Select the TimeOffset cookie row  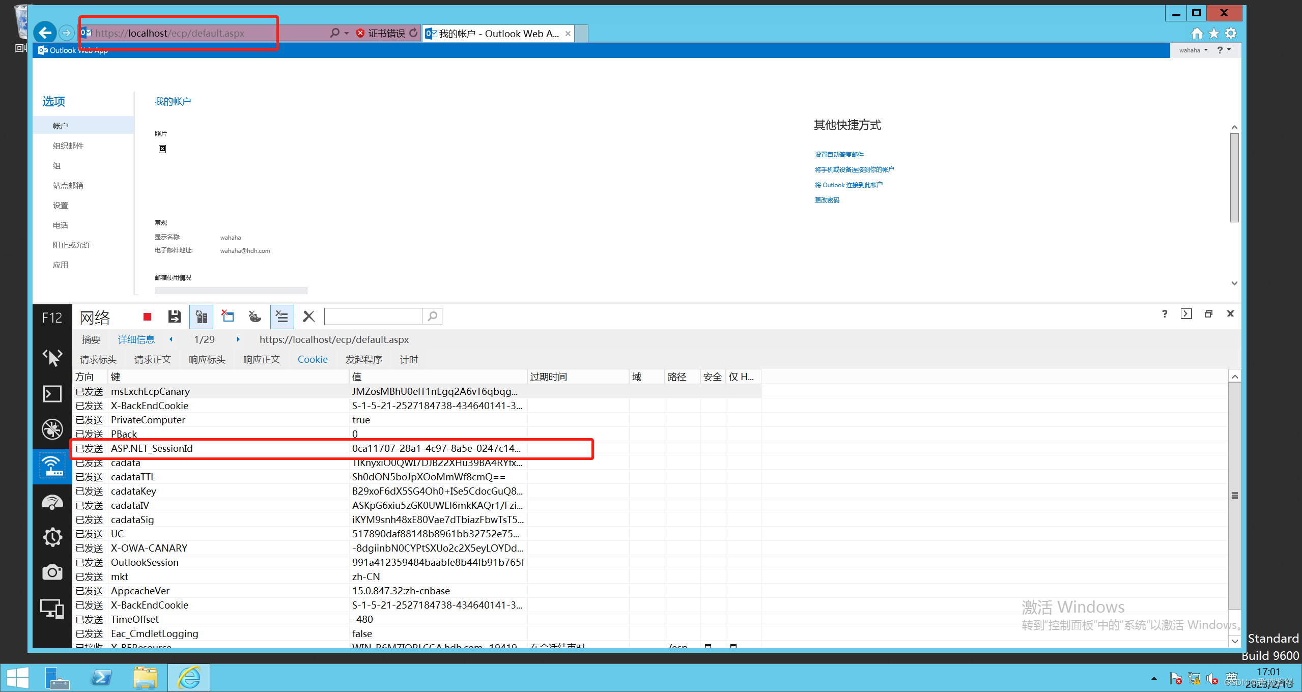coord(417,619)
